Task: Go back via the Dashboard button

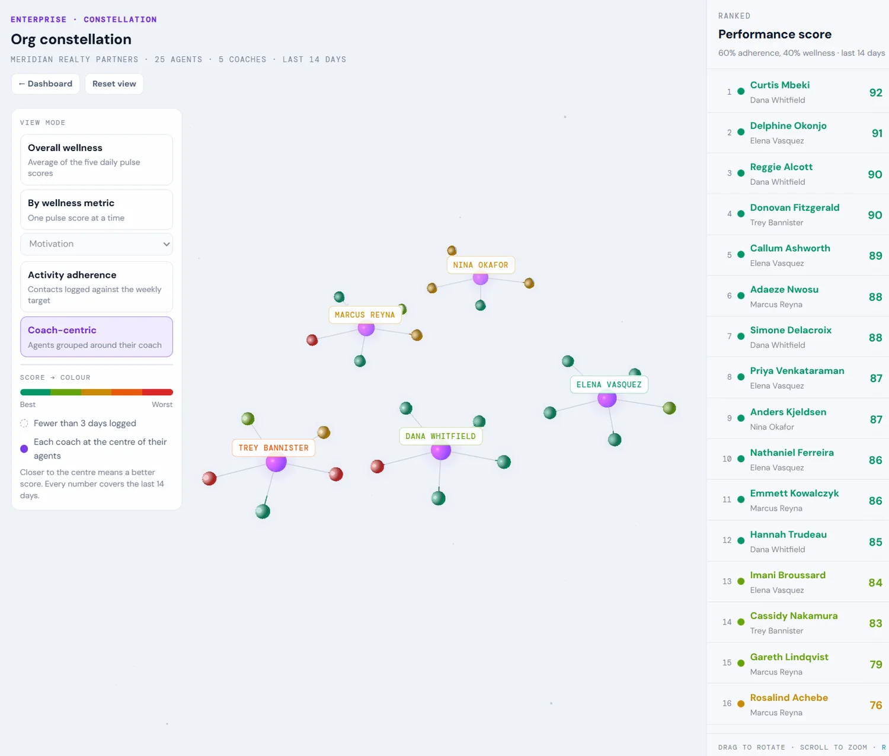Action: 46,84
